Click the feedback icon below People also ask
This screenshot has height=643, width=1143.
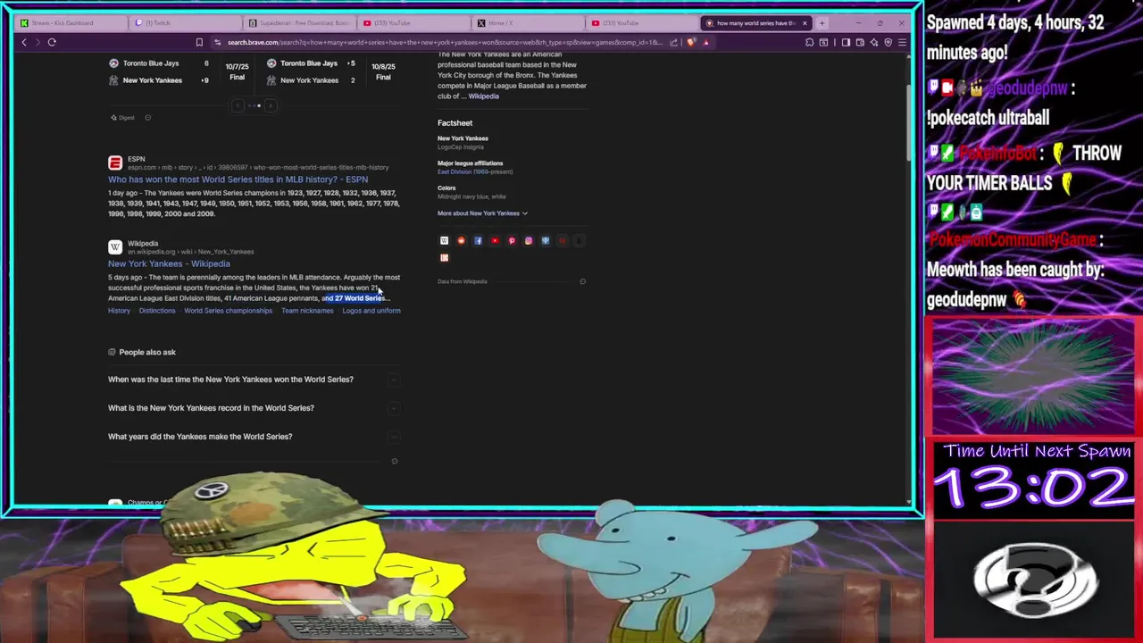pyautogui.click(x=394, y=461)
